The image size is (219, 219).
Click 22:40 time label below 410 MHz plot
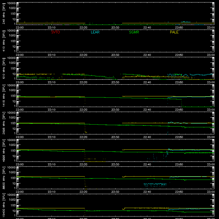pos(147,55)
